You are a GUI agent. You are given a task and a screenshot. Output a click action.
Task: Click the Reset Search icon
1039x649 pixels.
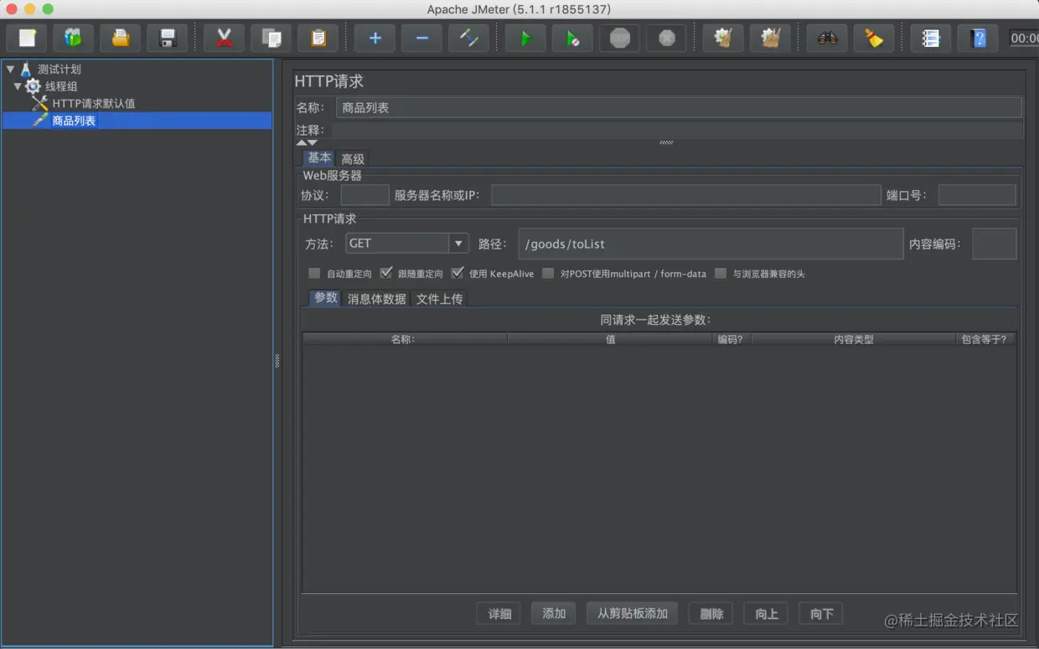[x=874, y=38]
